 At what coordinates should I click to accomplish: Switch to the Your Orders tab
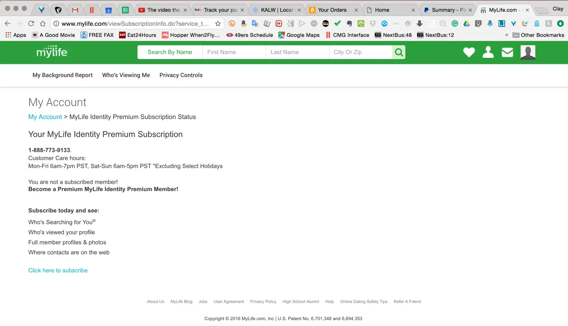click(x=332, y=10)
